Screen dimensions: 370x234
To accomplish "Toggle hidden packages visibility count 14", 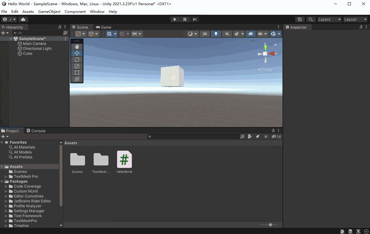I will 276,137.
